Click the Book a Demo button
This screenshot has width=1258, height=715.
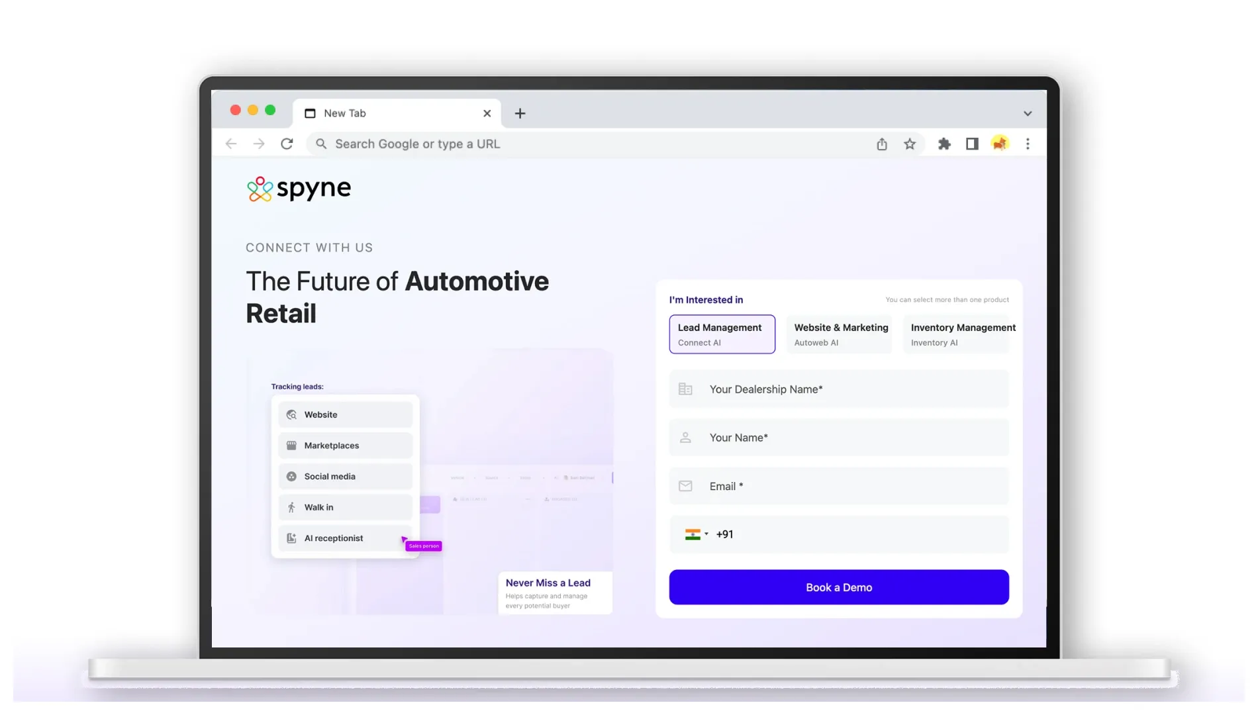pyautogui.click(x=839, y=587)
